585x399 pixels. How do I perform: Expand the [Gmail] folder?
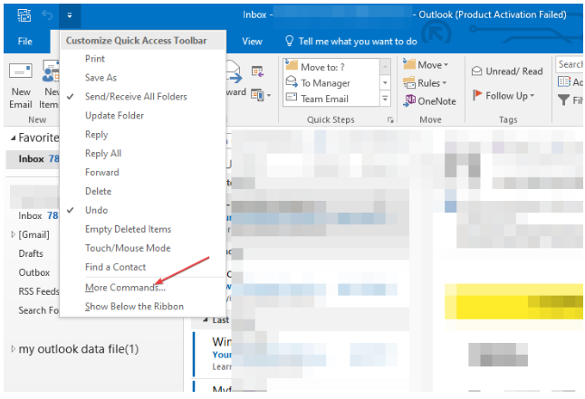13,234
